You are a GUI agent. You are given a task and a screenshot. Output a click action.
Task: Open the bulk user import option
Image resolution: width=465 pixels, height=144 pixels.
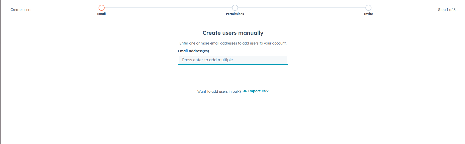259,91
